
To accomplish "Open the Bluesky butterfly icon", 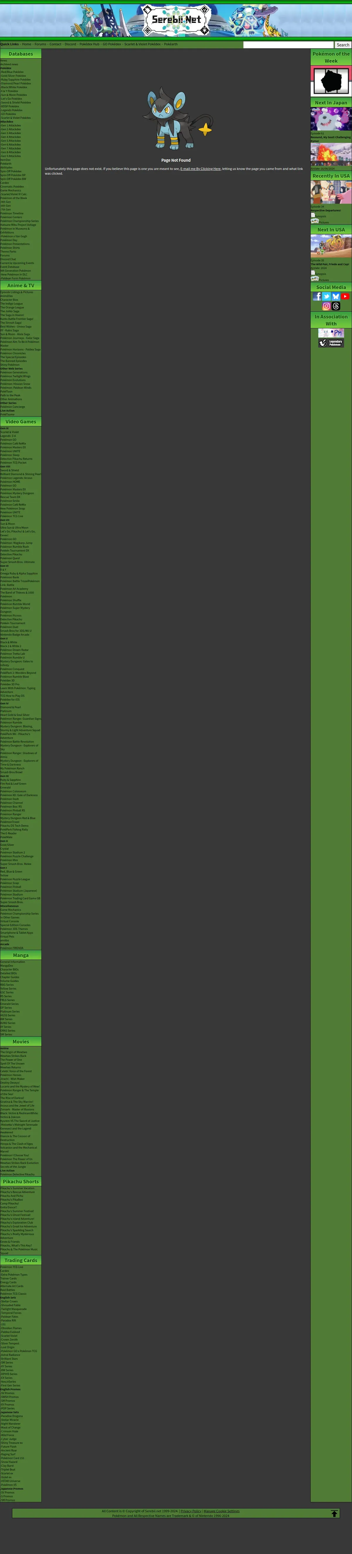I will 336,296.
